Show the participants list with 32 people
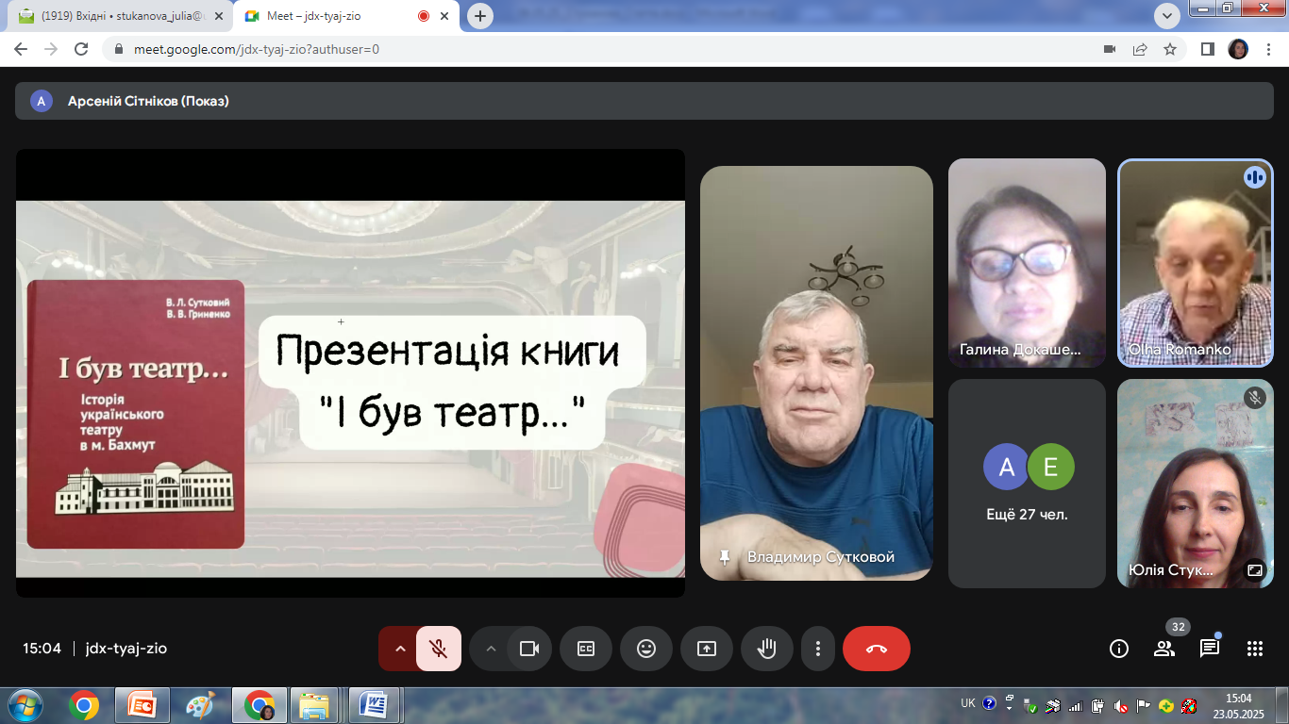The image size is (1289, 724). coord(1164,649)
